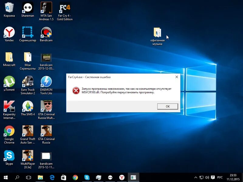Show hidden system tray icons
The width and height of the screenshot is (243, 182).
click(196, 177)
